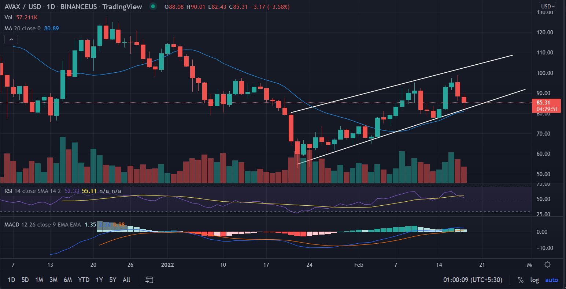Viewport: 566px width, 289px height.
Task: Toggle percent scale mode
Action: (x=521, y=280)
